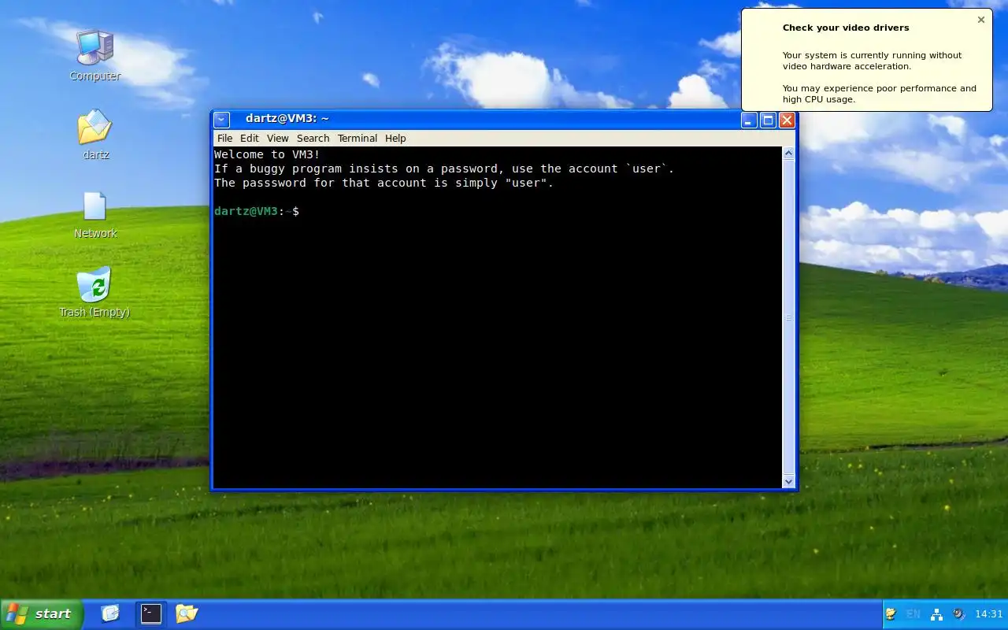Viewport: 1008px width, 630px height.
Task: Click the terminal window menu icon in title bar
Action: pyautogui.click(x=222, y=120)
